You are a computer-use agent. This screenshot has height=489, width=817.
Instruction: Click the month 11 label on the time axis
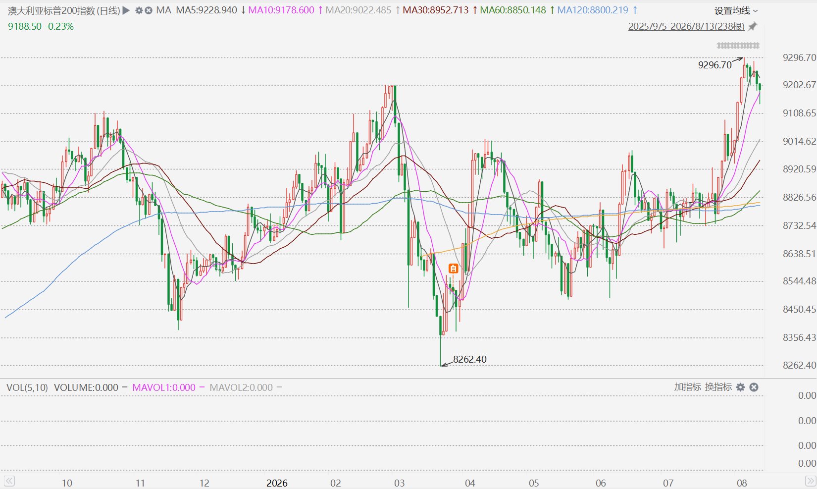[x=140, y=483]
